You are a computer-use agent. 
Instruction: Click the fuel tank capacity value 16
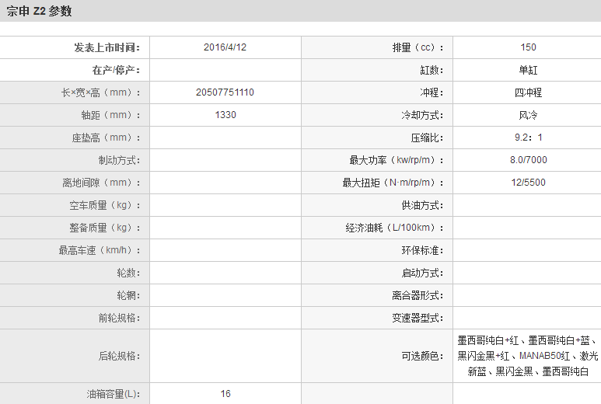pyautogui.click(x=225, y=394)
